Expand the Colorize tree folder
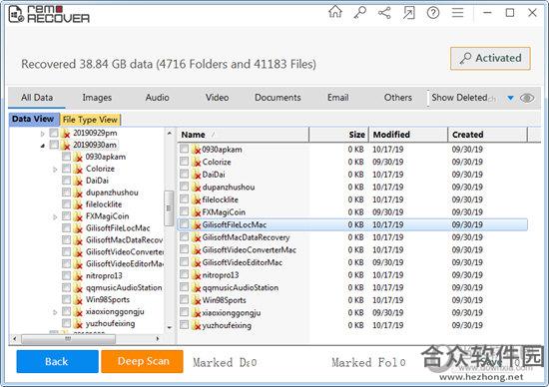549x387 pixels. (x=55, y=170)
